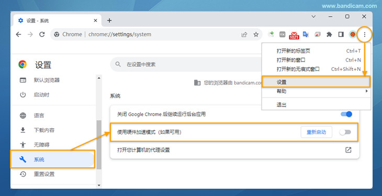This screenshot has width=382, height=196.
Task: Toggle 使用硬件加速模式 switch
Action: coord(345,132)
